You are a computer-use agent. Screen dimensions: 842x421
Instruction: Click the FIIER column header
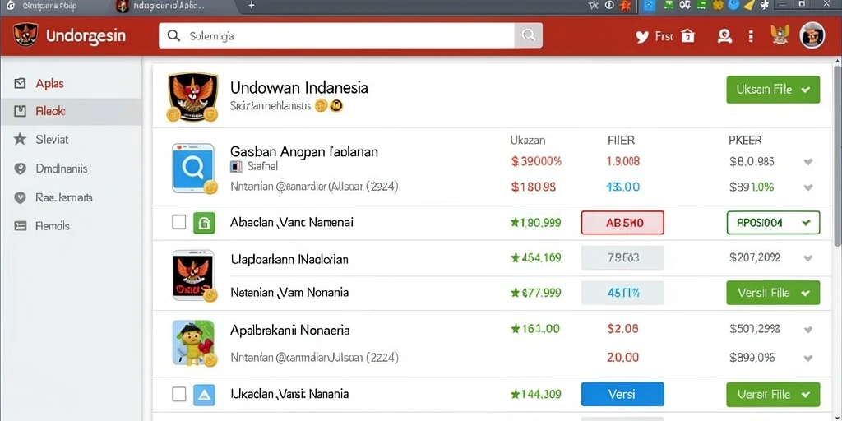click(x=621, y=140)
